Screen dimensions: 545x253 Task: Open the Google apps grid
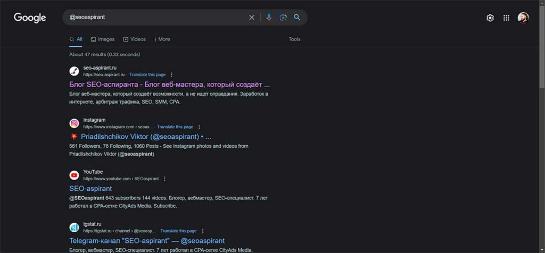(507, 18)
